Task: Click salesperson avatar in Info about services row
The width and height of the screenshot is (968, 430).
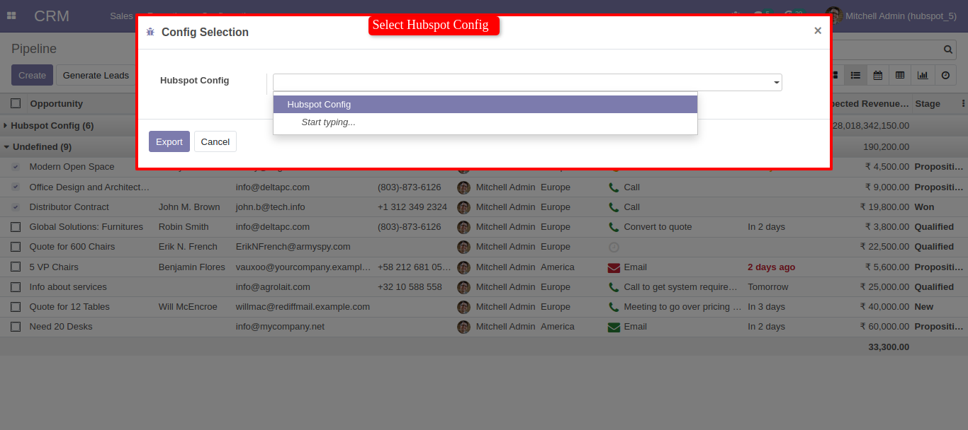Action: 463,287
